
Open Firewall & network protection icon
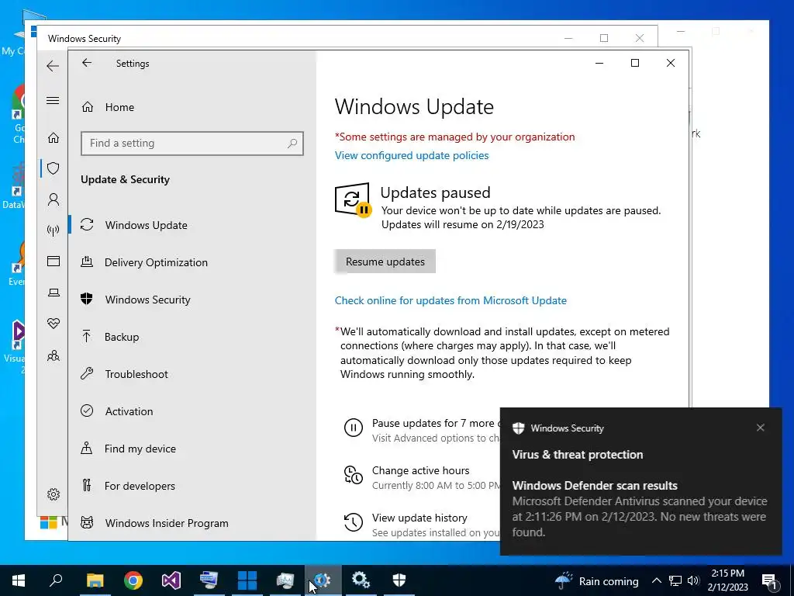[54, 230]
